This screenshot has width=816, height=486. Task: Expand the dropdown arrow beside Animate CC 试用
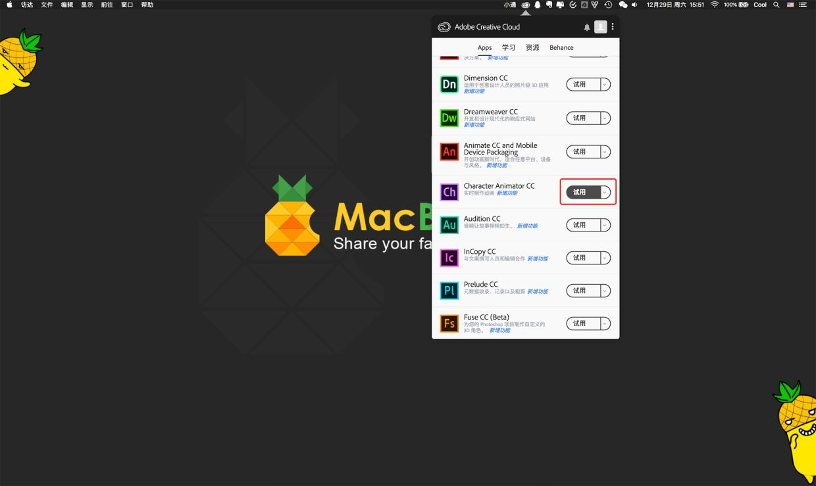point(605,152)
